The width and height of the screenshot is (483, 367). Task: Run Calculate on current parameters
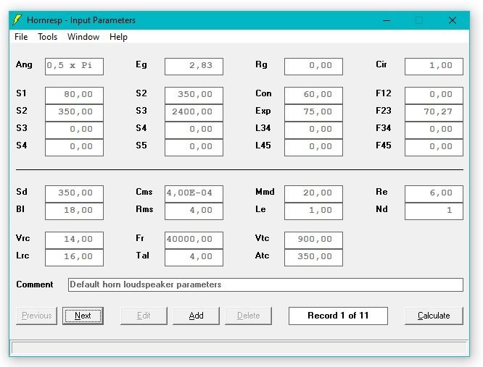click(x=434, y=316)
